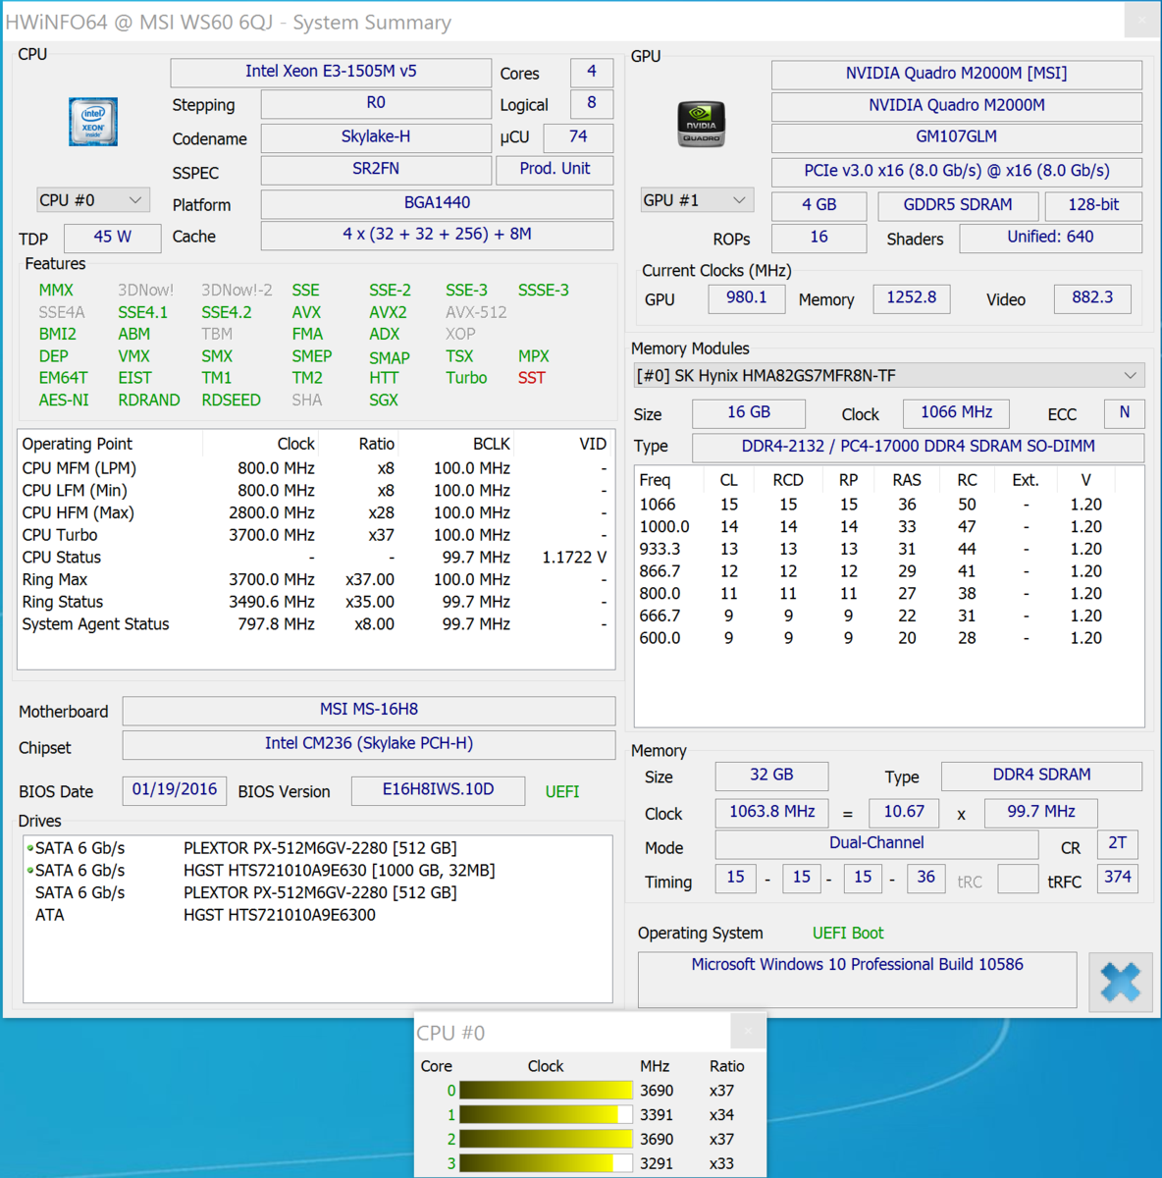
Task: Click the 'RDSEED' feature flag
Action: tap(231, 401)
